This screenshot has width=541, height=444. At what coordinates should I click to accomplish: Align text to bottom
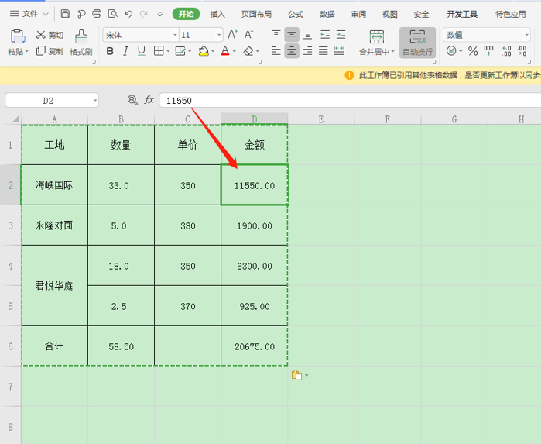click(x=308, y=35)
